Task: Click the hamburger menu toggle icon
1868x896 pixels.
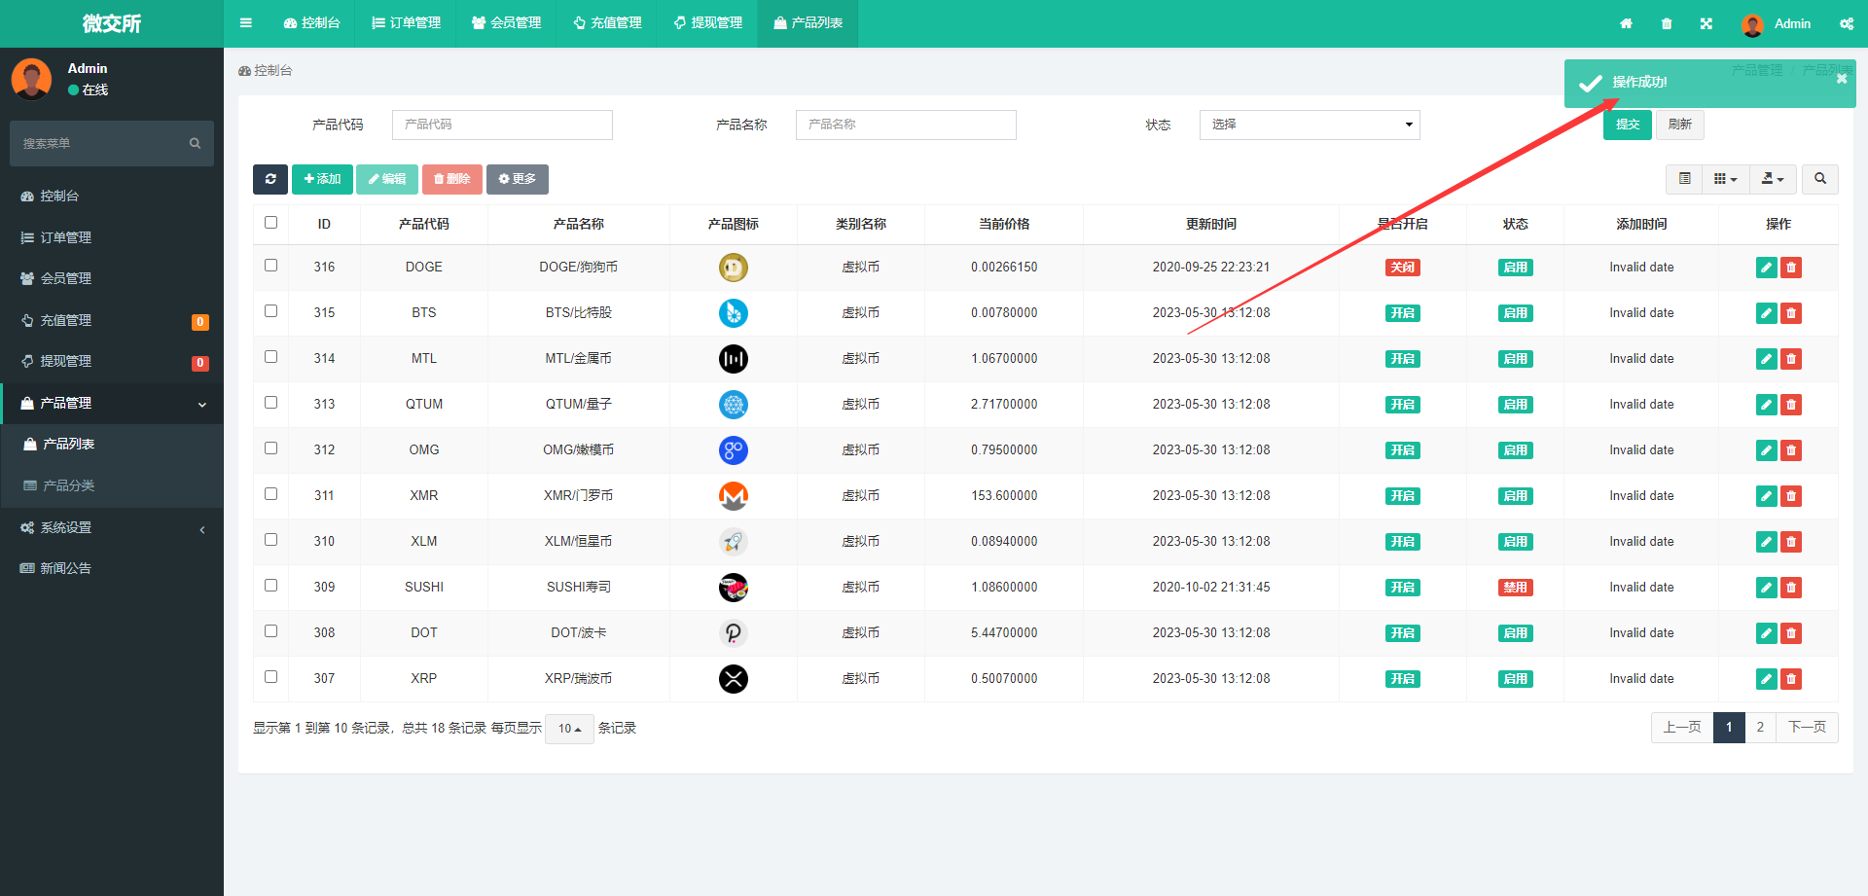Action: point(246,23)
